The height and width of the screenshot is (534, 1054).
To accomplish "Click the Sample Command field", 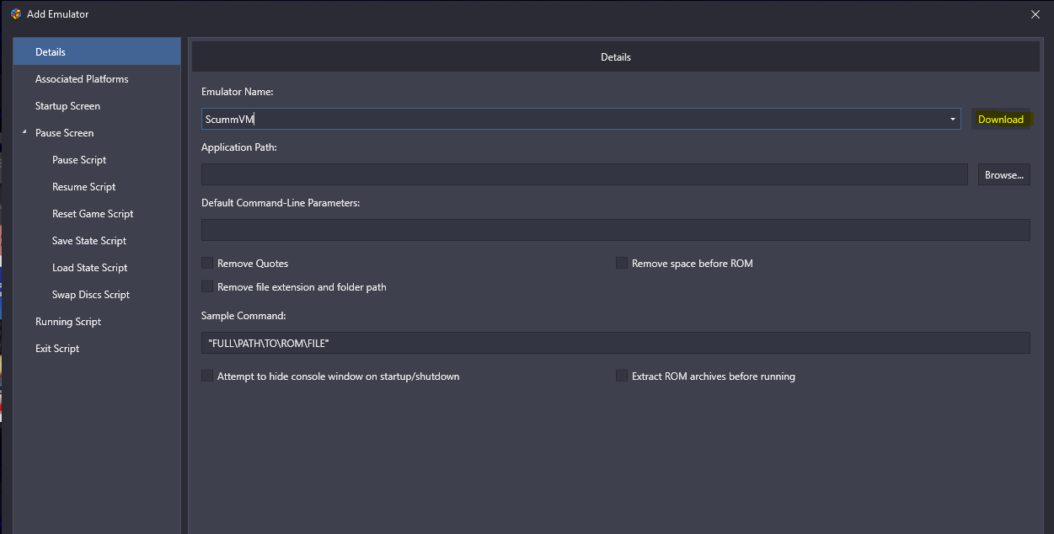I will (x=616, y=343).
